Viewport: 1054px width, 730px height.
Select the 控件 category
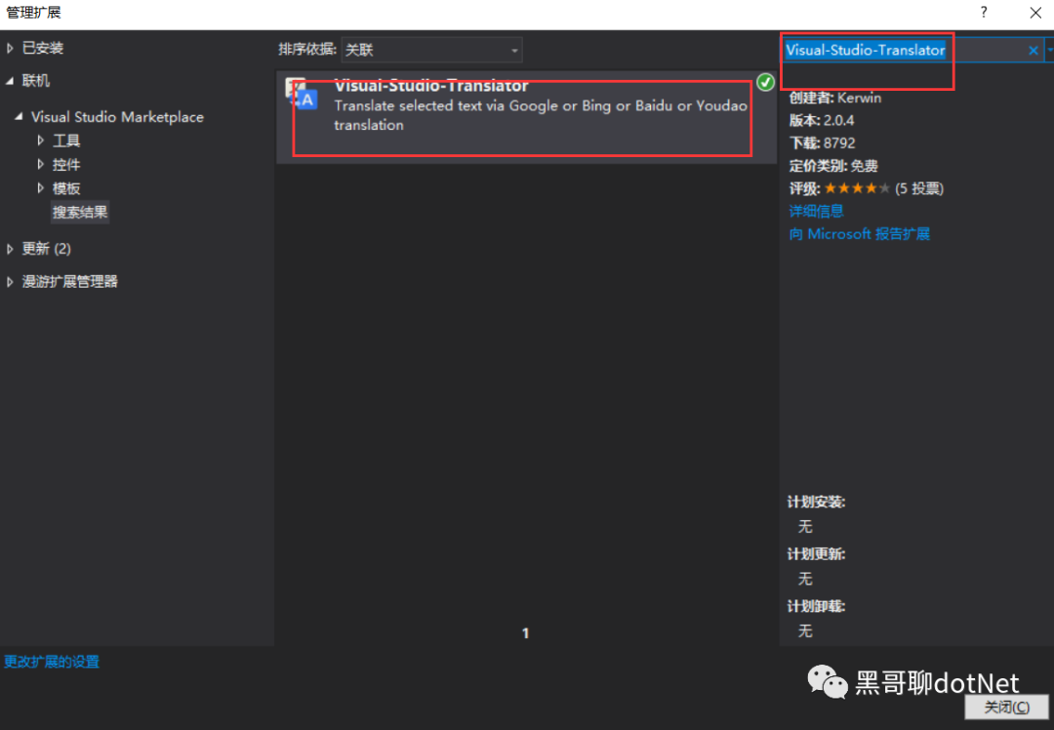pyautogui.click(x=66, y=165)
